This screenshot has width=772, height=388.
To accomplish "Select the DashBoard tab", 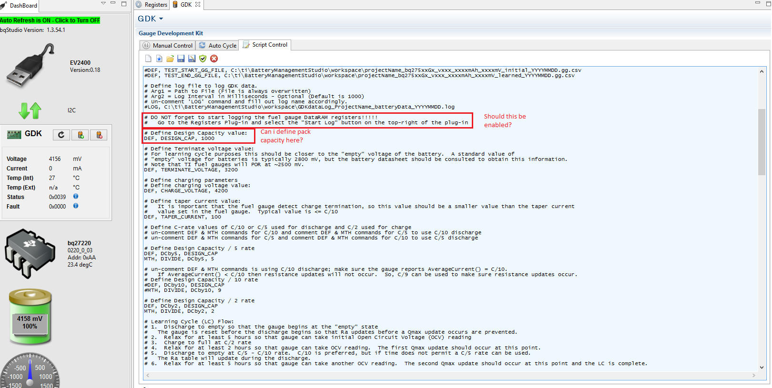I will (19, 6).
